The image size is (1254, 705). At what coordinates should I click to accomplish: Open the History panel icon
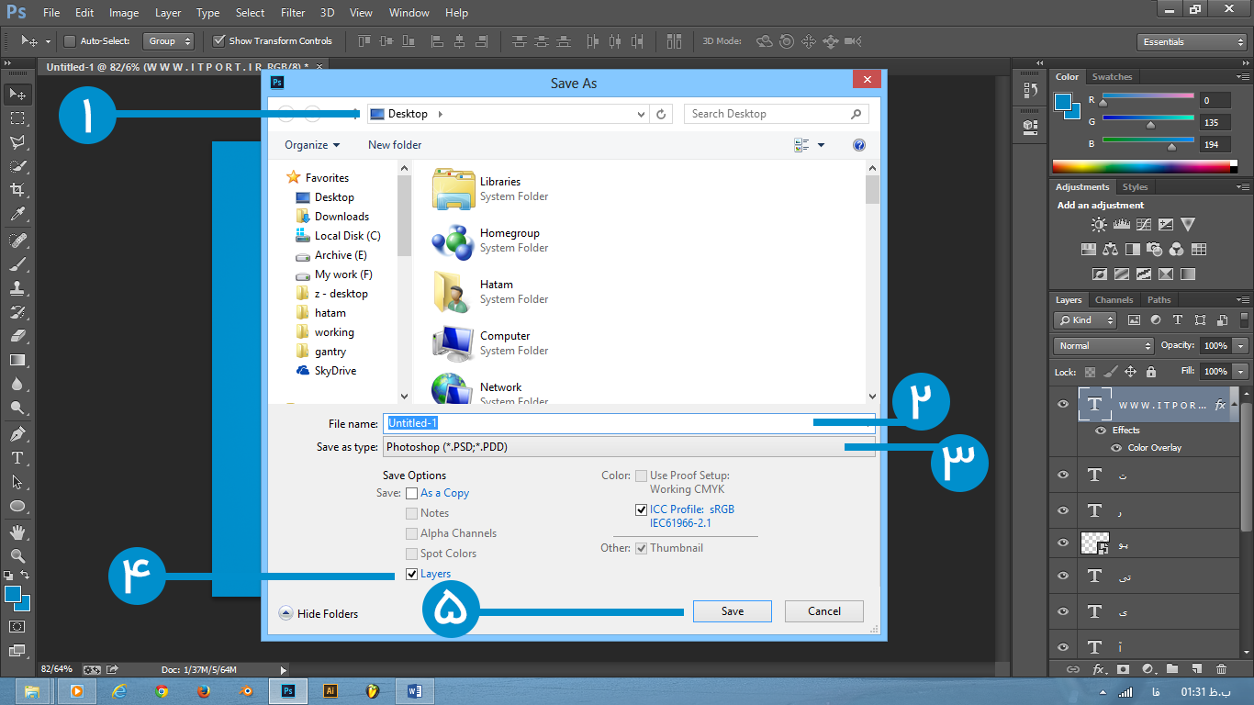1029,91
